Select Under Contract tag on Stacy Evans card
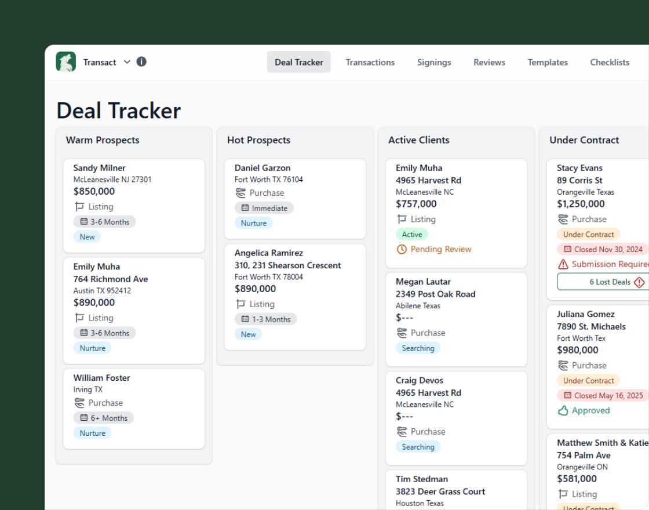Screen dimensions: 649x510 tap(588, 234)
